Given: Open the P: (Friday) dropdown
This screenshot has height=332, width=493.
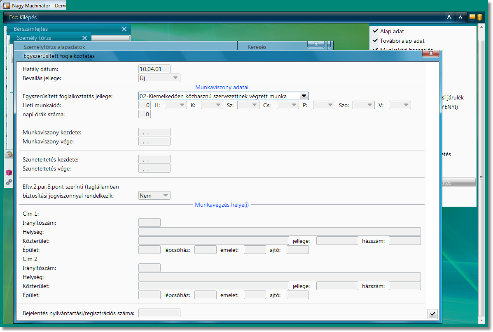Looking at the screenshot, I should pyautogui.click(x=324, y=105).
